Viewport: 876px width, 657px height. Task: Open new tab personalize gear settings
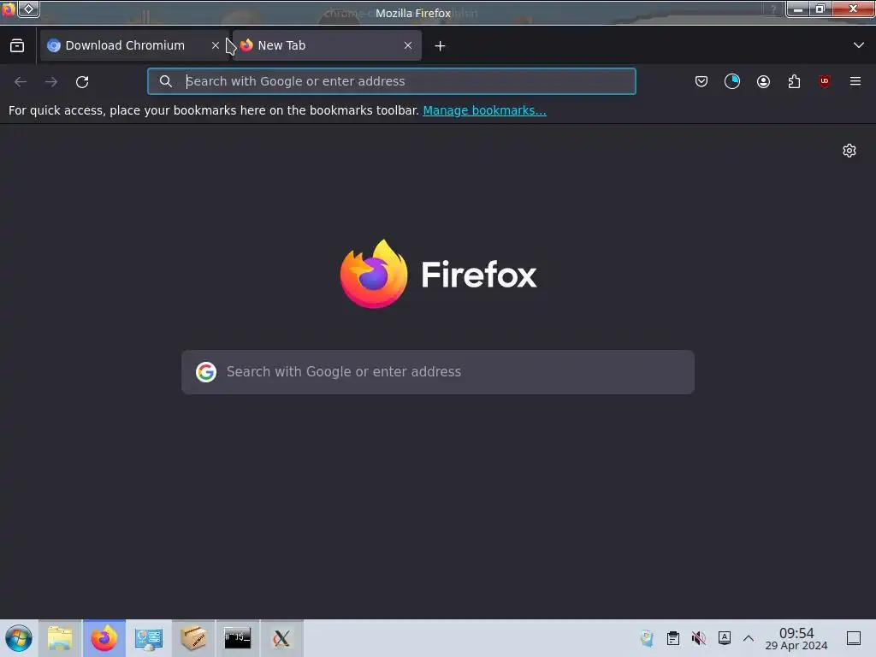tap(849, 151)
